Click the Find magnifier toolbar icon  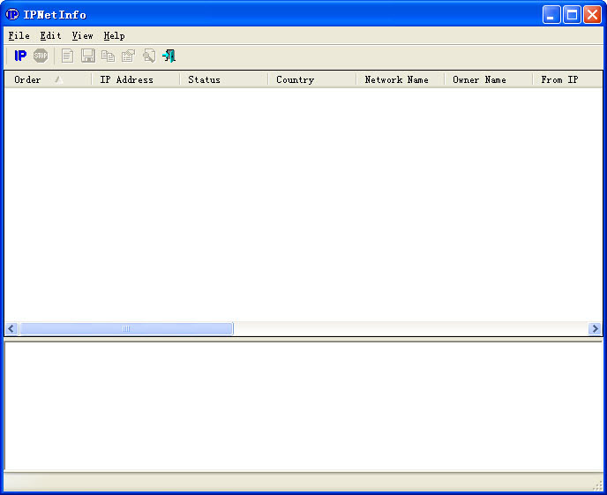pos(148,56)
